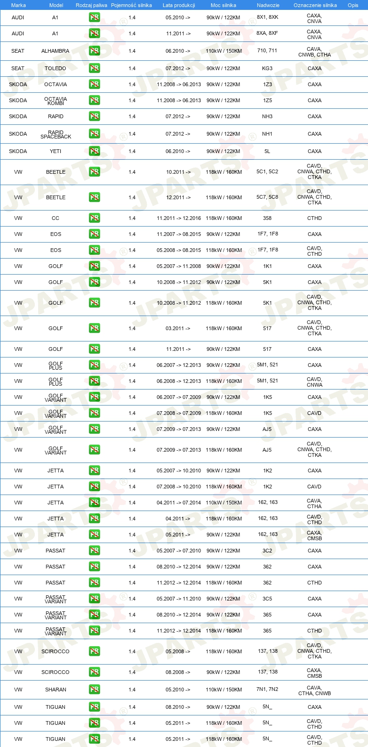The width and height of the screenshot is (368, 747).
Task: Click body code 8XA, 8XF
Action: (x=267, y=33)
